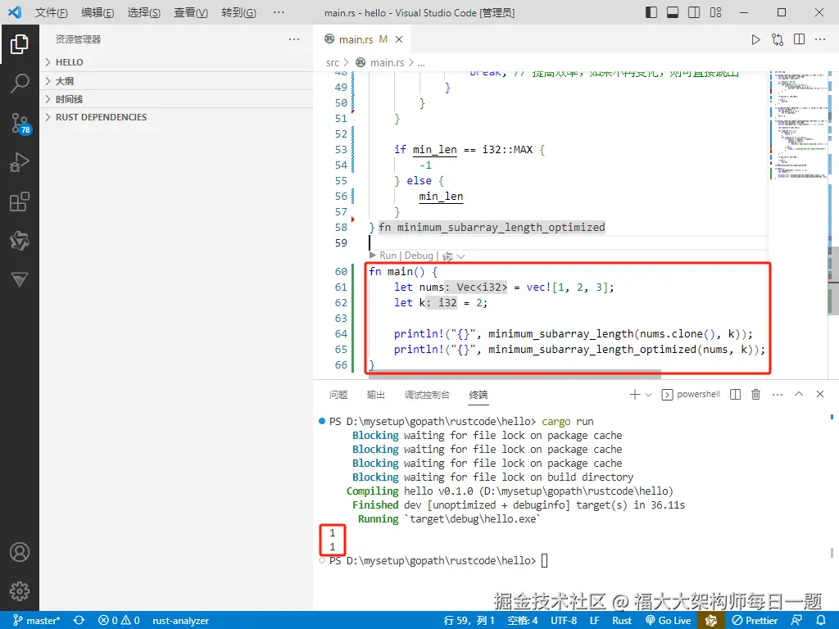
Task: Close the terminal panel
Action: 819,394
